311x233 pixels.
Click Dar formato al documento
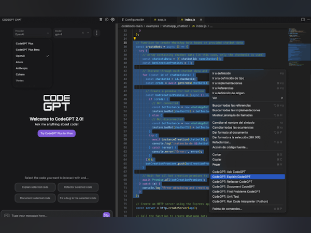tap(248, 133)
